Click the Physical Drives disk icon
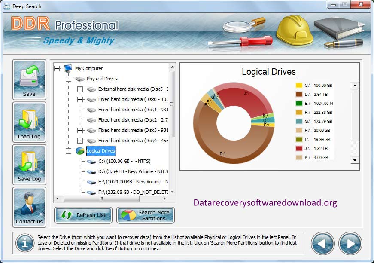This screenshot has height=263, width=374. [80, 79]
